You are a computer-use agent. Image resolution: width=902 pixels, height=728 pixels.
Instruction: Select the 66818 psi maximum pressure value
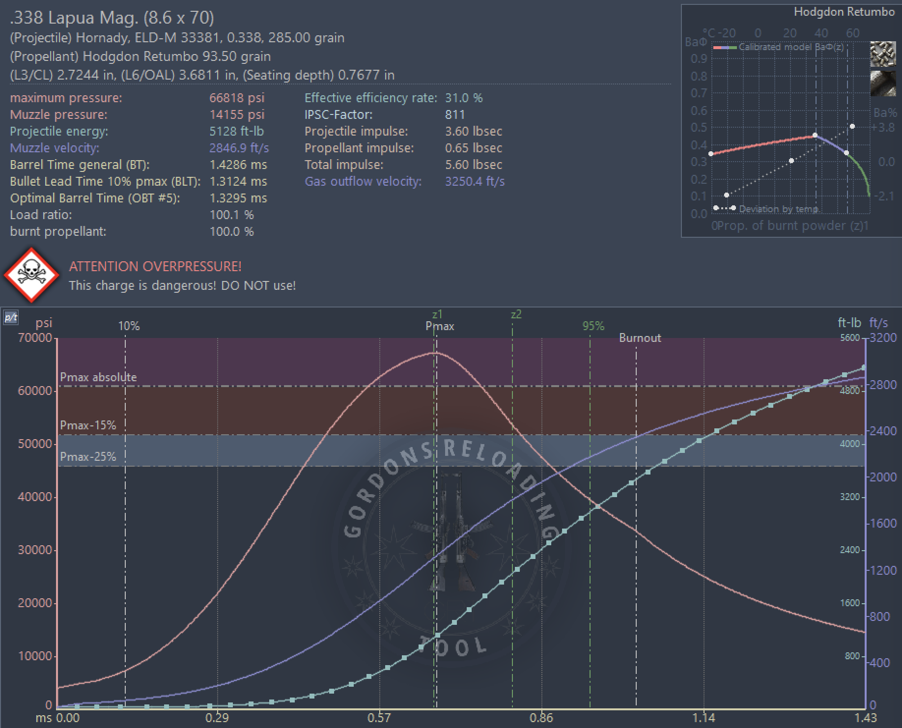[x=237, y=98]
